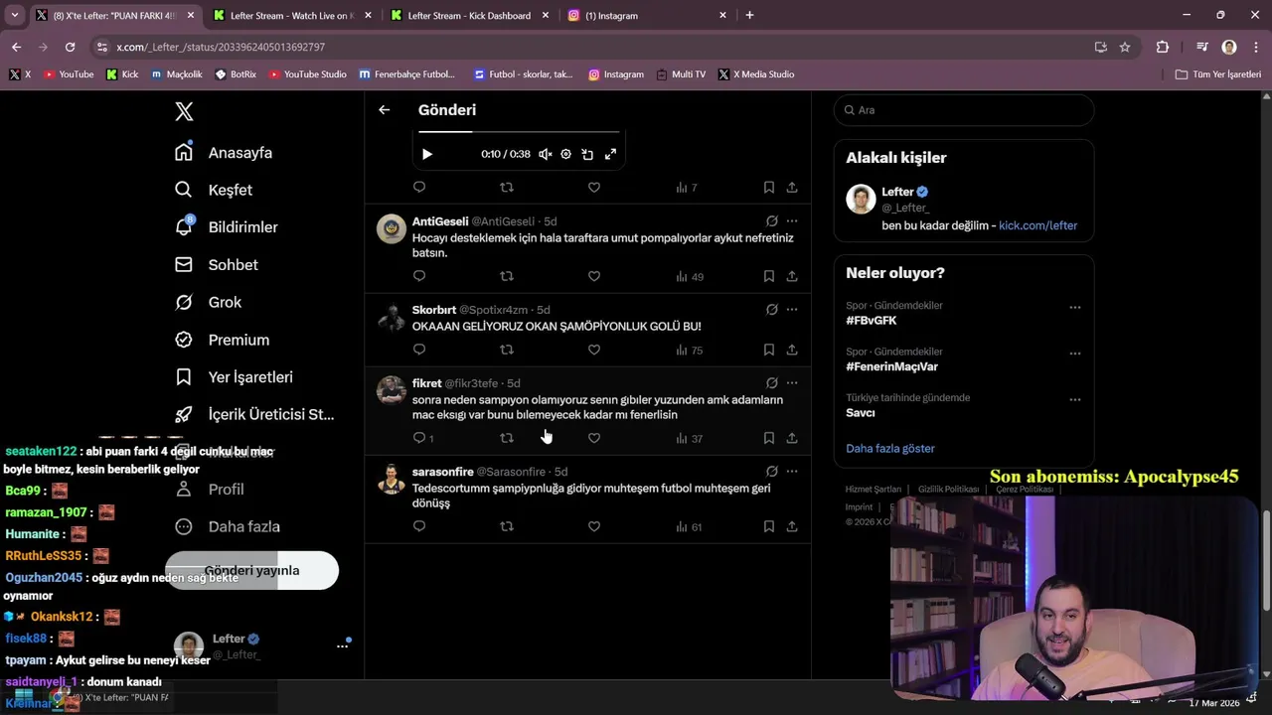1272x715 pixels.
Task: Bookmark Skorbırt's comment
Action: [x=769, y=350]
